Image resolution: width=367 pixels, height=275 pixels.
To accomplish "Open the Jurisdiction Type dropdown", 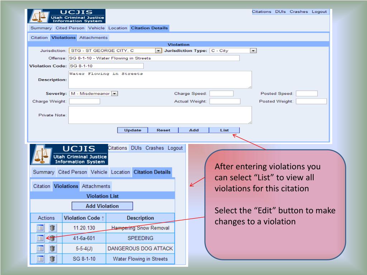I will point(253,51).
